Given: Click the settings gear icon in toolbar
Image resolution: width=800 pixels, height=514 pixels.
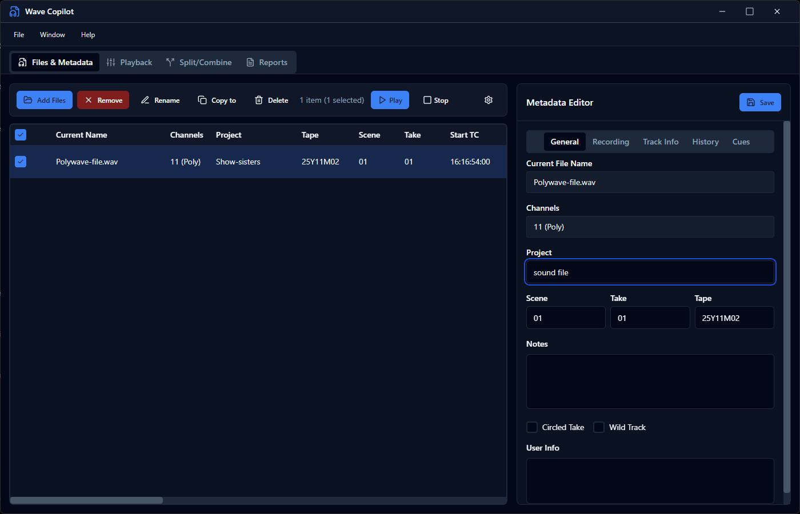Looking at the screenshot, I should point(489,100).
